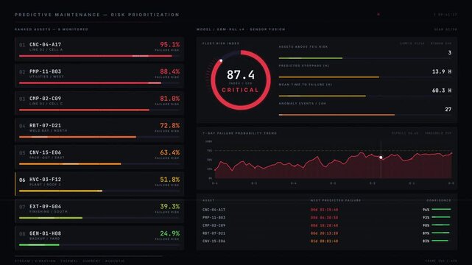Screen dimensions: 472x265
Task: Click the 81.0% failure risk value
Action: [x=170, y=99]
